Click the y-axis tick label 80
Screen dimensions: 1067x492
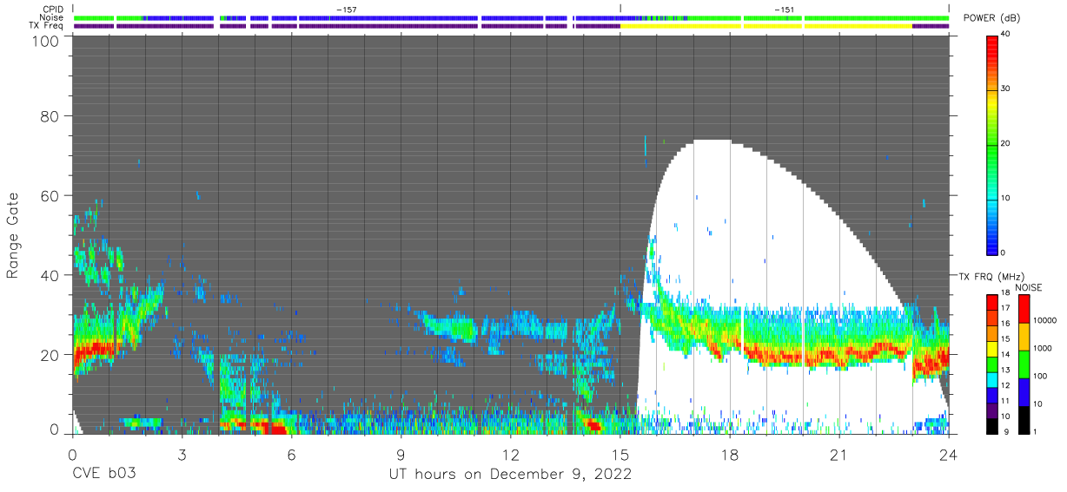(x=50, y=115)
